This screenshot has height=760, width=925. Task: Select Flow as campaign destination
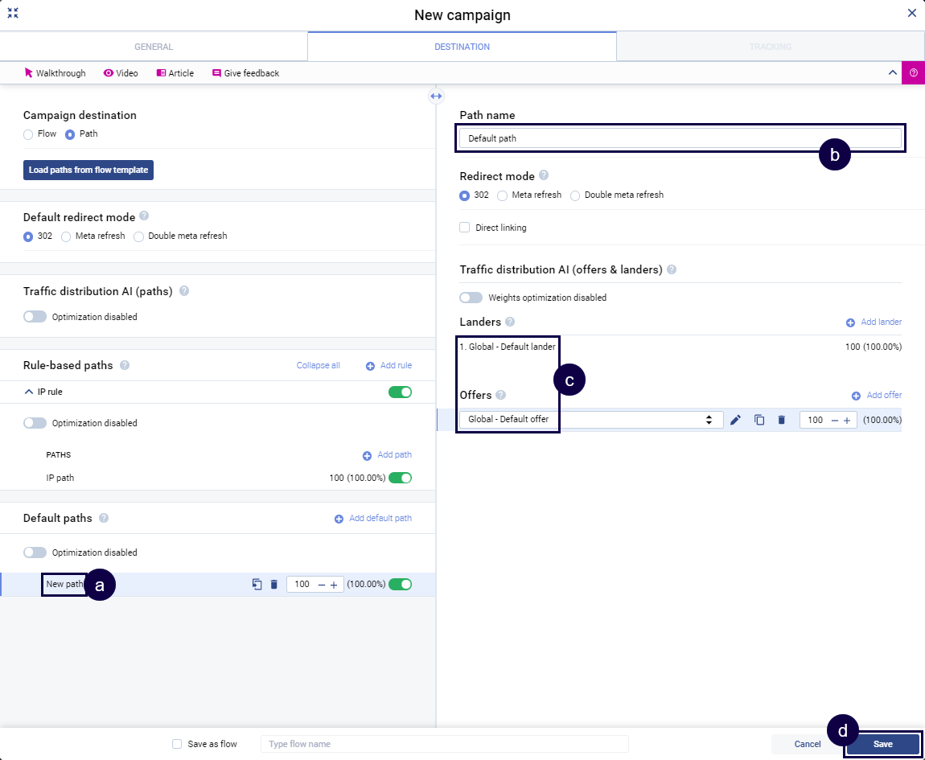click(28, 134)
